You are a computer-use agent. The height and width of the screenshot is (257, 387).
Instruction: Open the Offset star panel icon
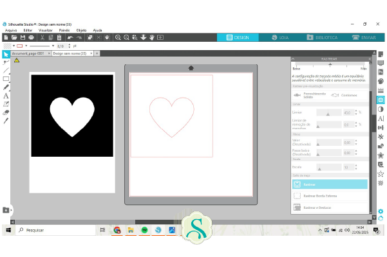[x=381, y=155]
